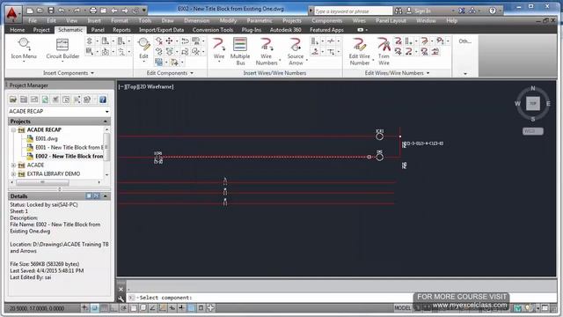This screenshot has width=563, height=317.
Task: Select the Source Arrow tool
Action: click(x=296, y=51)
